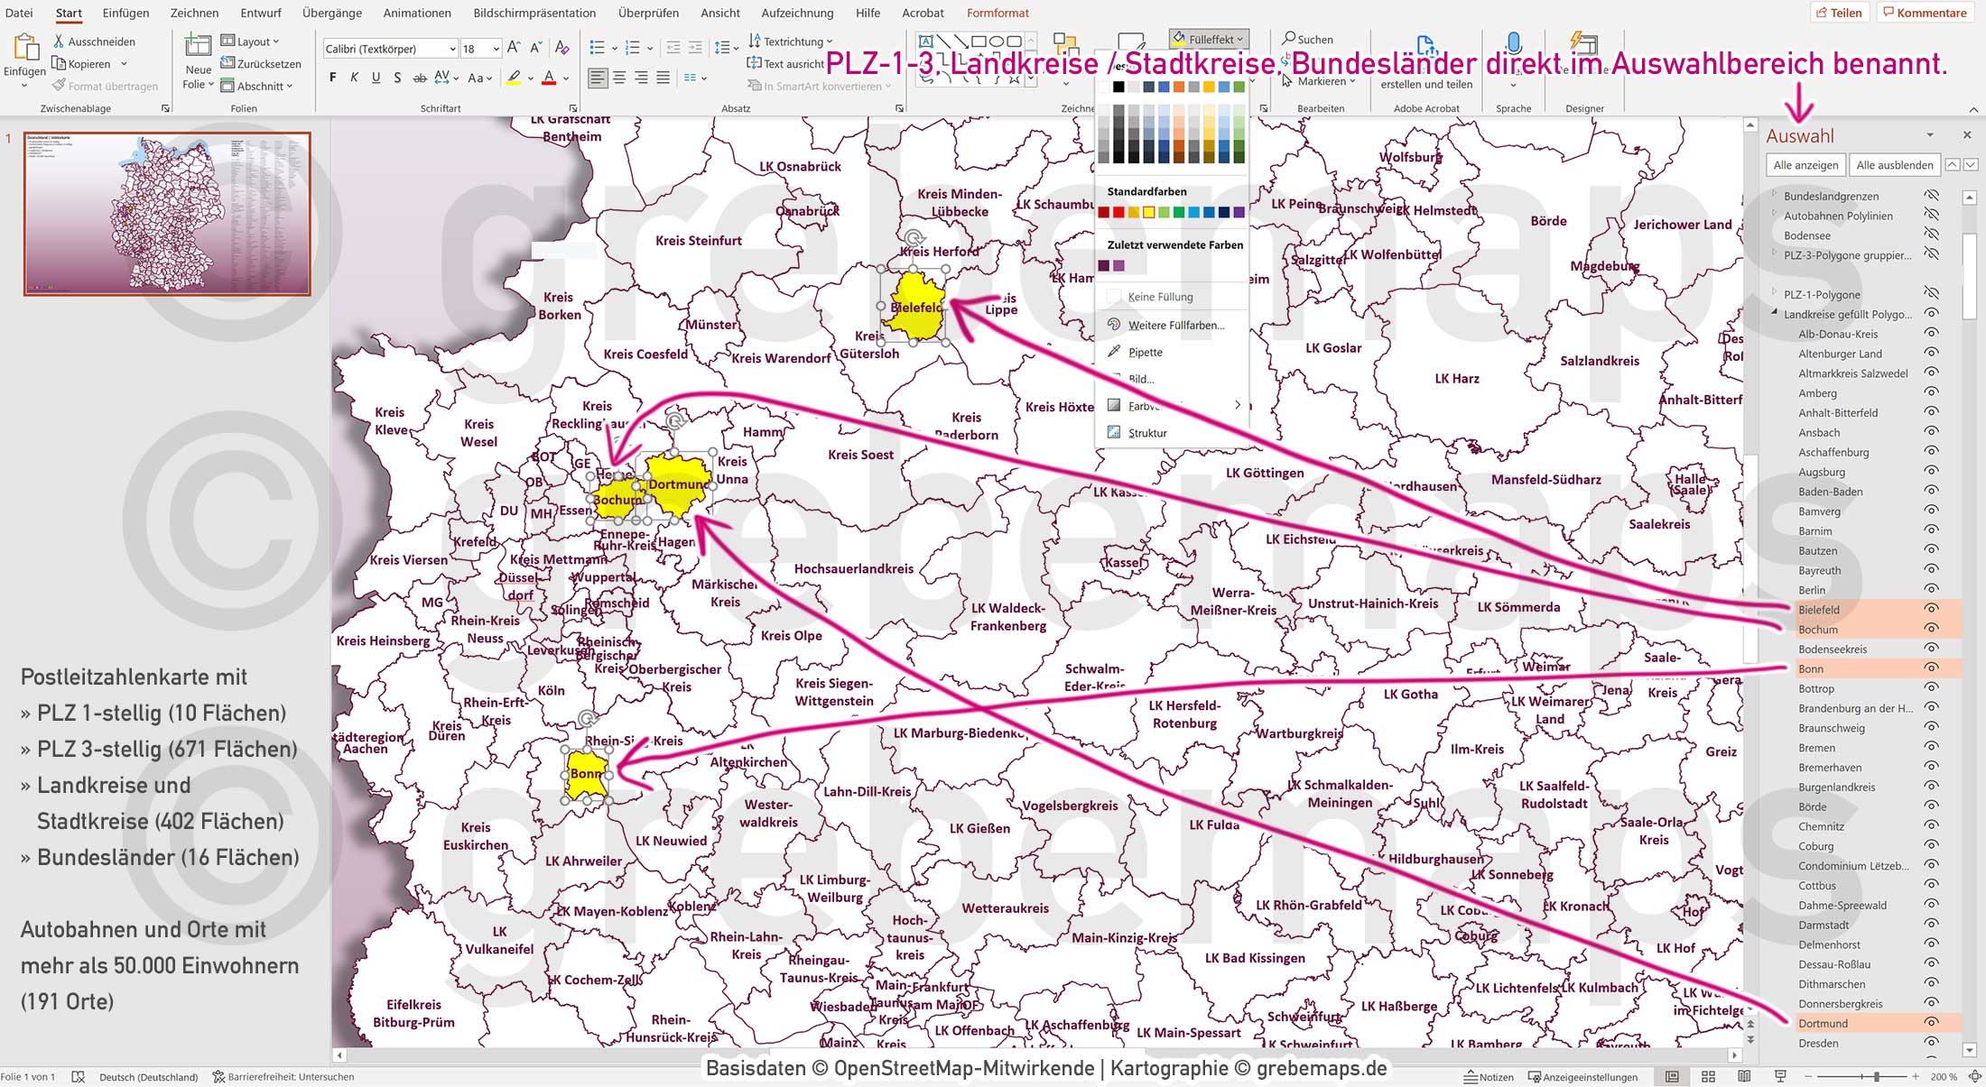Screen dimensions: 1986x1087
Task: Click the Kommentare button
Action: [x=1924, y=13]
